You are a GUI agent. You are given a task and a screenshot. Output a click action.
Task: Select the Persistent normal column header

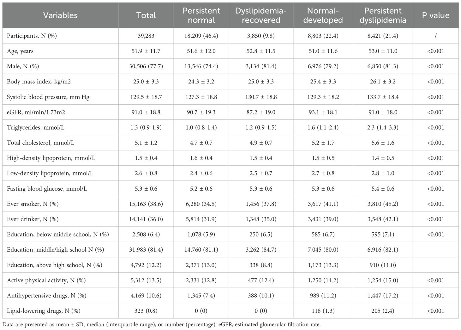point(201,15)
